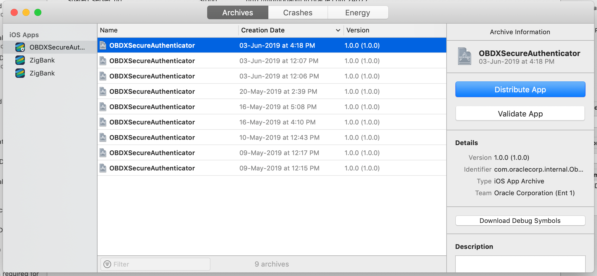Viewport: 597px width, 276px height.
Task: Click archive icon for 09-May-2019 12:15 PM row
Action: [x=103, y=168]
